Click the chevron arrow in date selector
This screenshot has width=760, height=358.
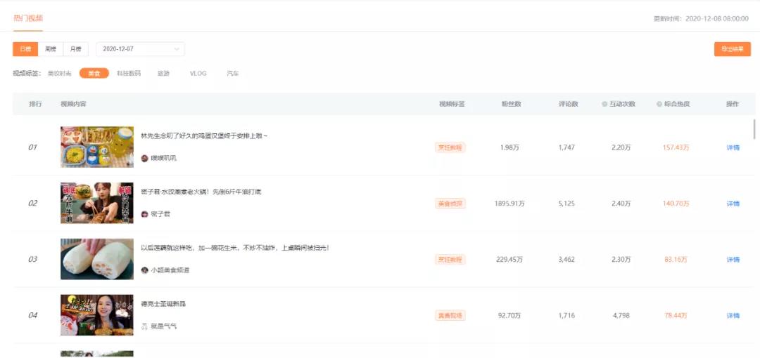click(177, 49)
